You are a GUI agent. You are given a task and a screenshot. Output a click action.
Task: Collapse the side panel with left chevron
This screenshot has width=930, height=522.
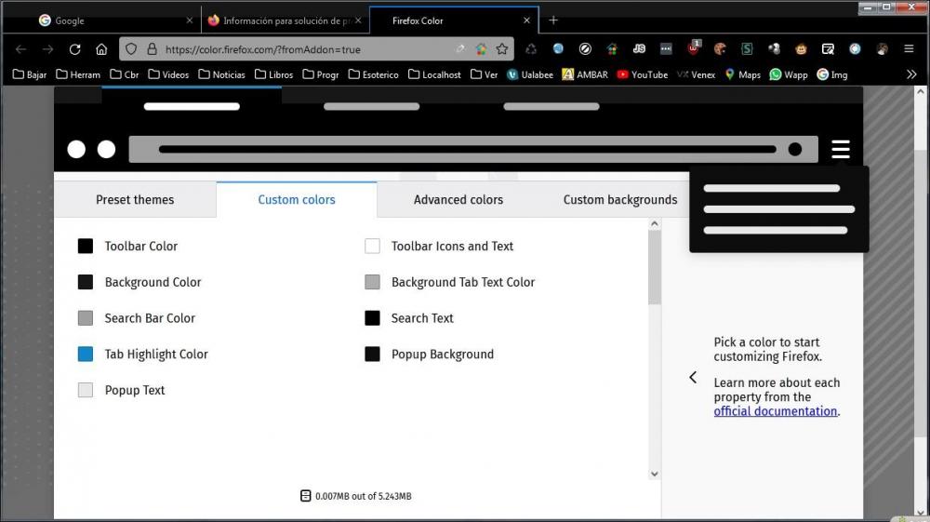[x=693, y=377]
